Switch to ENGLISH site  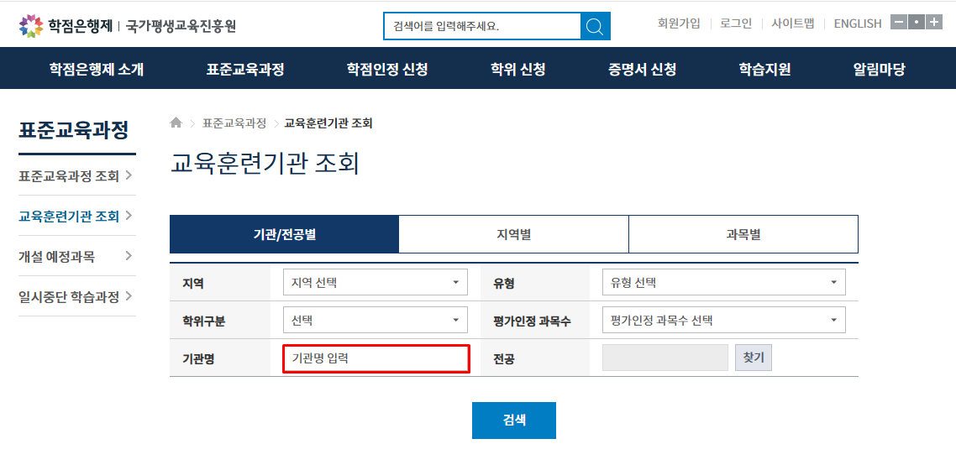(857, 24)
